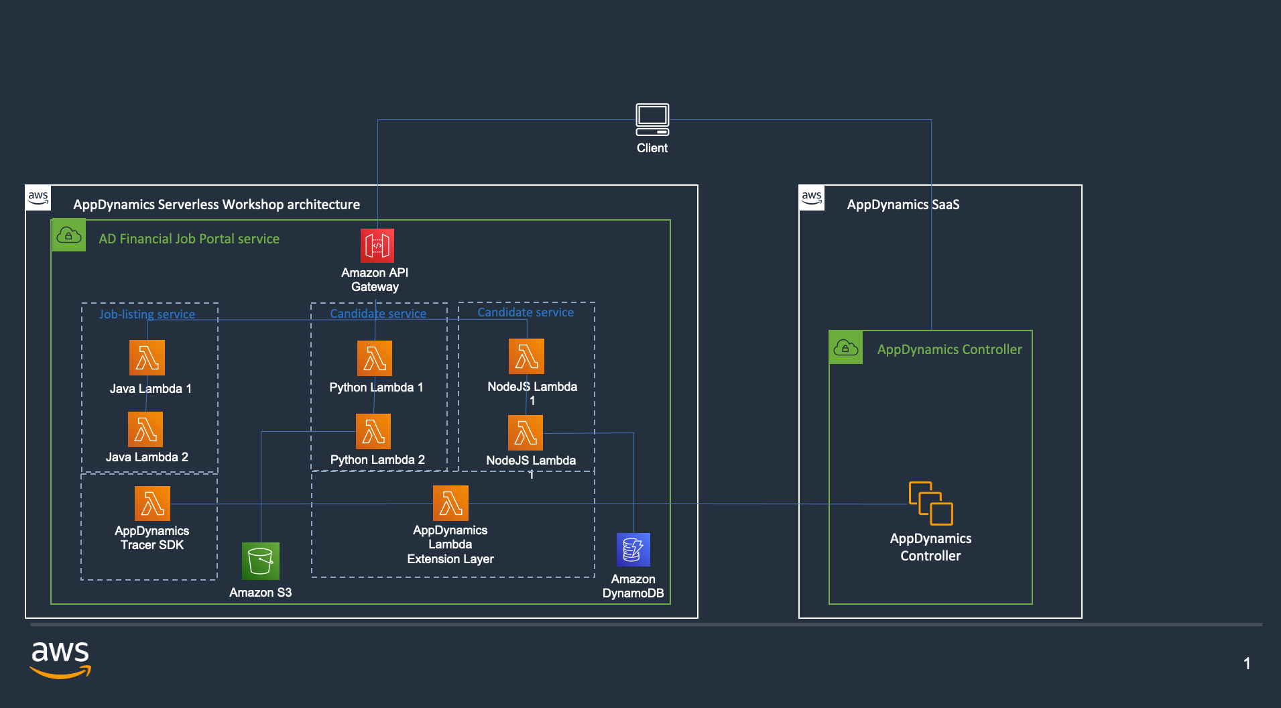Click the Job-listing service label
The height and width of the screenshot is (708, 1281).
point(147,314)
